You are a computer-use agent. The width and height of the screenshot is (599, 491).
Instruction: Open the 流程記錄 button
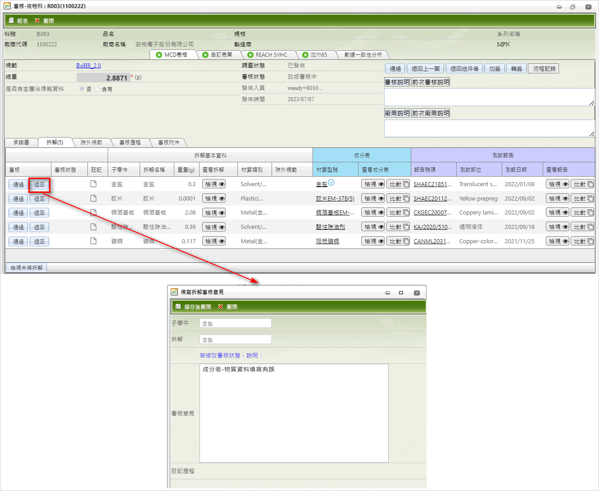coord(544,69)
